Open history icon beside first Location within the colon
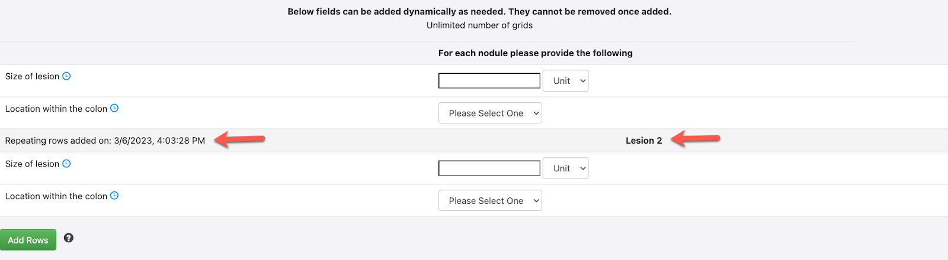948x260 pixels. pos(114,108)
